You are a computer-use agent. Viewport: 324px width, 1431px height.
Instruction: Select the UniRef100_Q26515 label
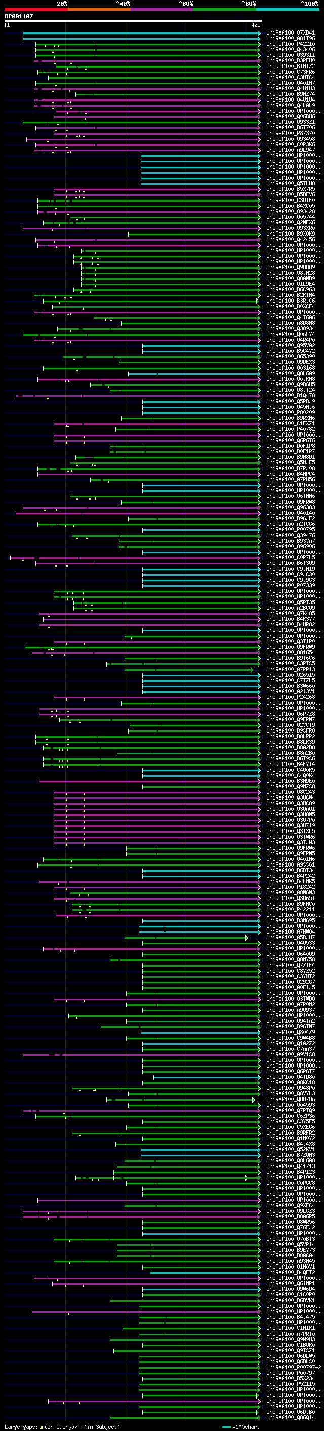click(290, 675)
